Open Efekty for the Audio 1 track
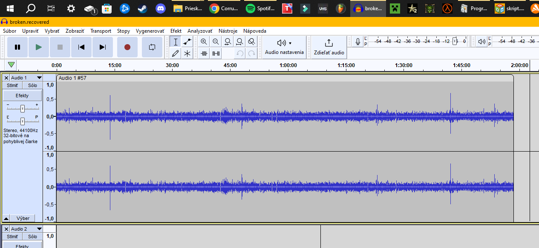The width and height of the screenshot is (539, 248). pos(22,96)
